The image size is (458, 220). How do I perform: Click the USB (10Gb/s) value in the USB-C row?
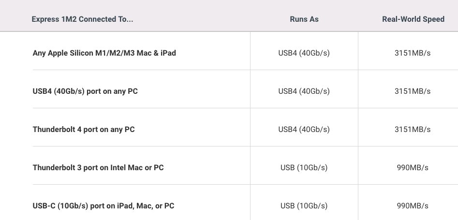coord(304,206)
